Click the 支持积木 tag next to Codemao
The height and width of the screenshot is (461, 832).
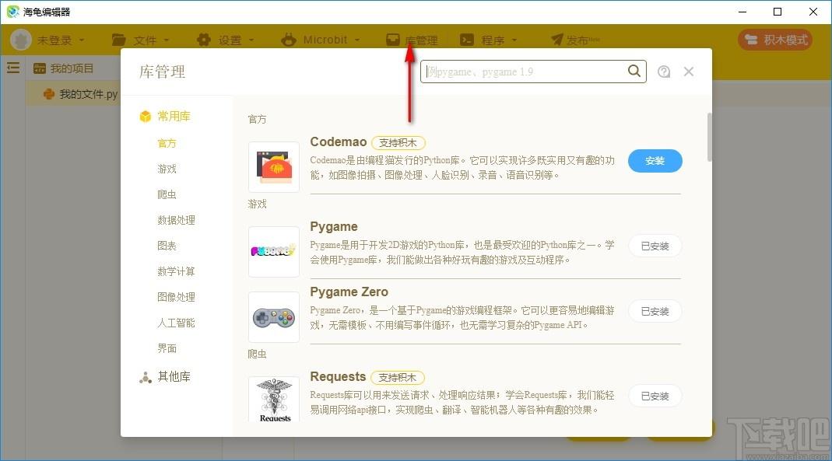click(398, 142)
